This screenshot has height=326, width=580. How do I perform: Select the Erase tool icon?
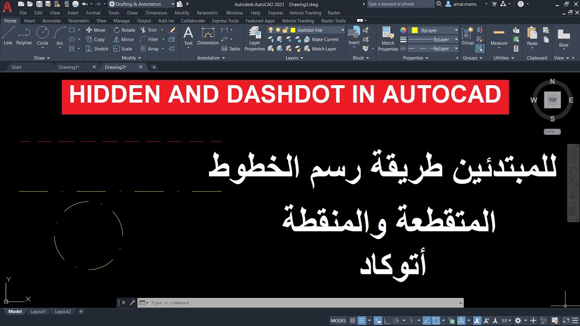[172, 30]
